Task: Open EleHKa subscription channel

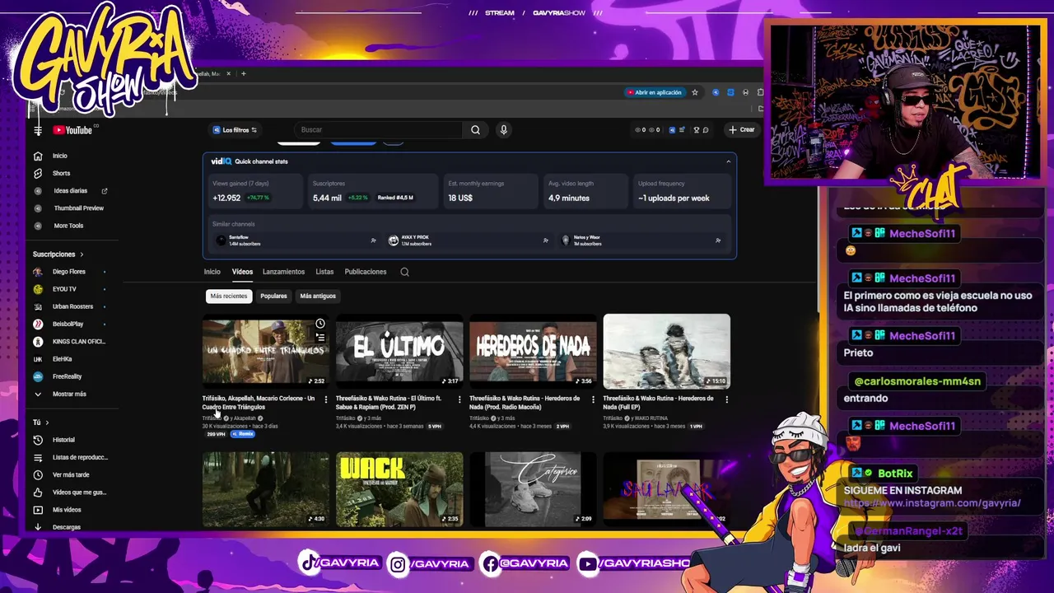Action: [62, 359]
